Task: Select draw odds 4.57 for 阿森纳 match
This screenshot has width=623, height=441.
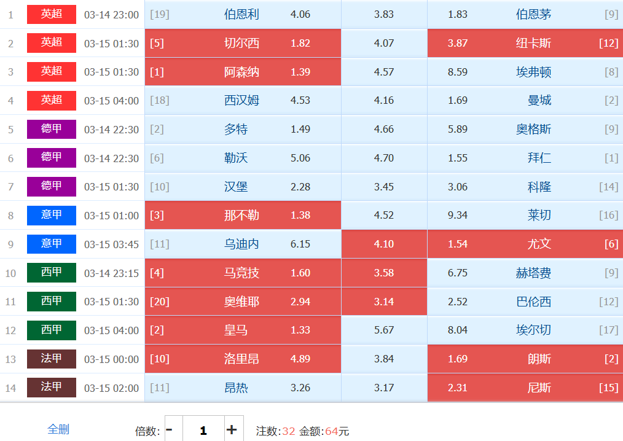Action: tap(384, 72)
